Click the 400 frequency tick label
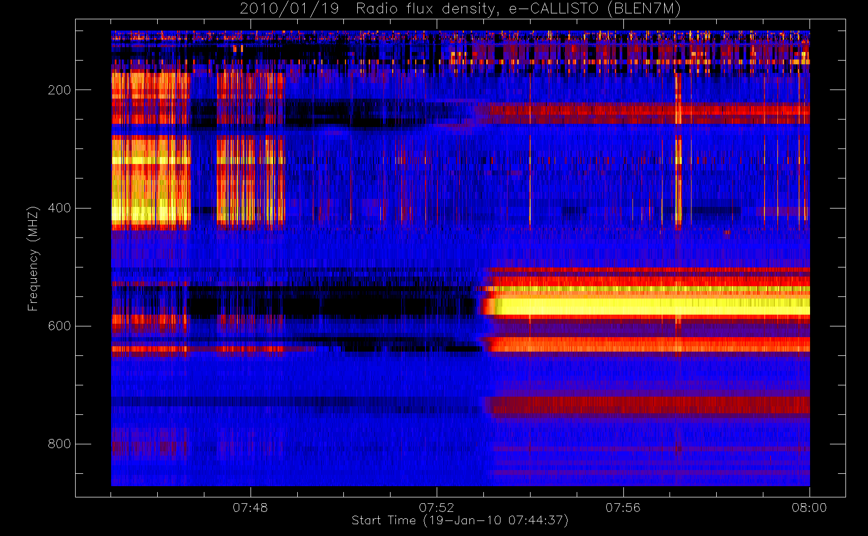This screenshot has height=536, width=868. point(59,208)
